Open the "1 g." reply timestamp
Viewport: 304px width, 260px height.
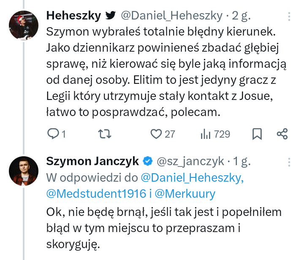[x=242, y=161]
